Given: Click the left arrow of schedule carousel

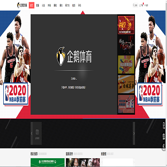Looking at the screenshot, I should (x=32, y=134).
